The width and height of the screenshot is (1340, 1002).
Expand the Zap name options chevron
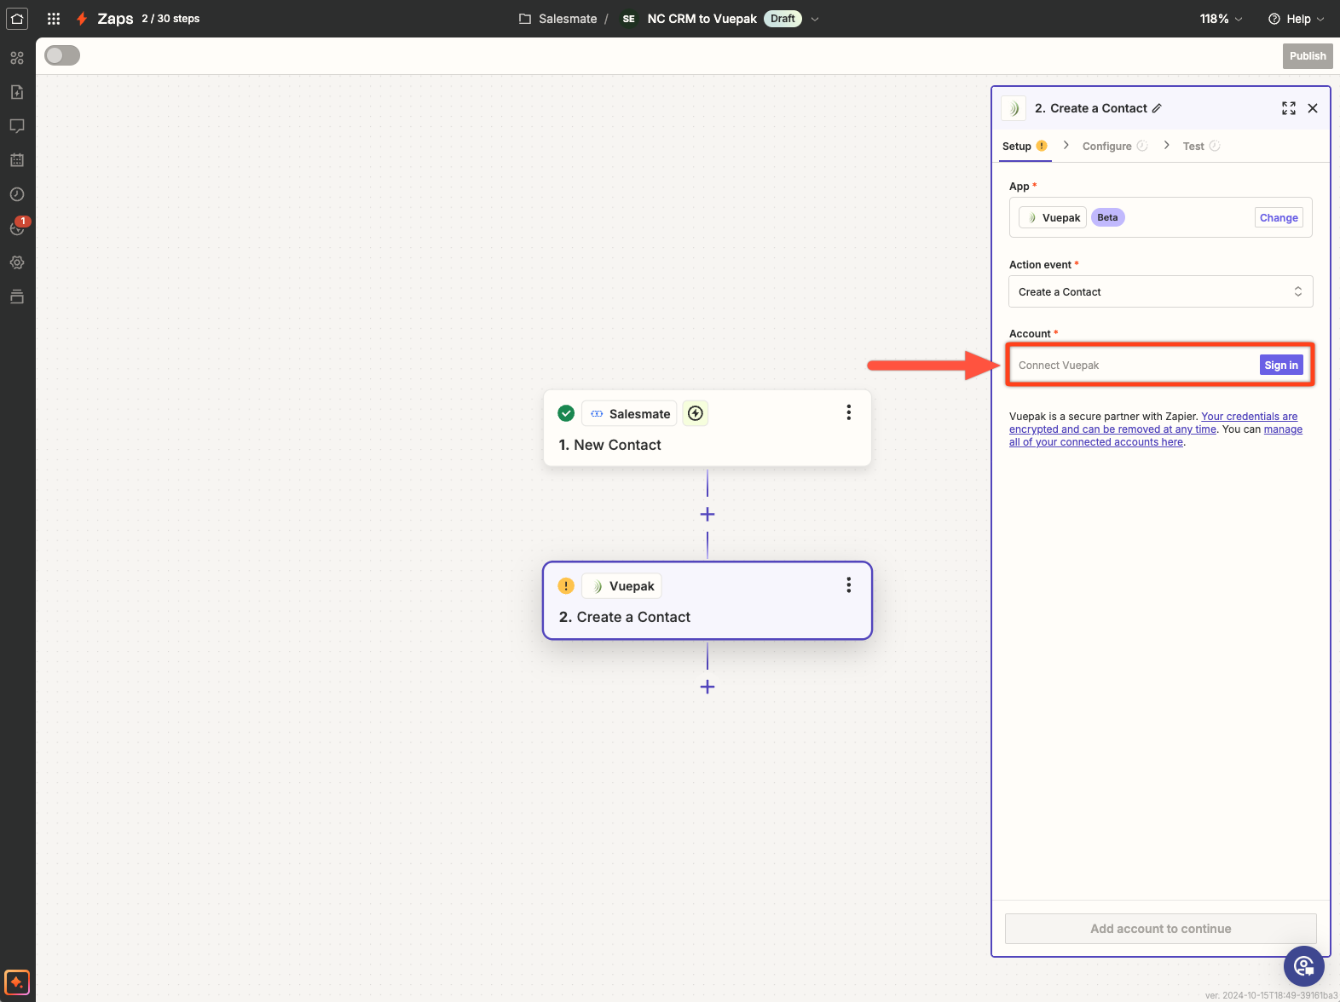click(815, 19)
